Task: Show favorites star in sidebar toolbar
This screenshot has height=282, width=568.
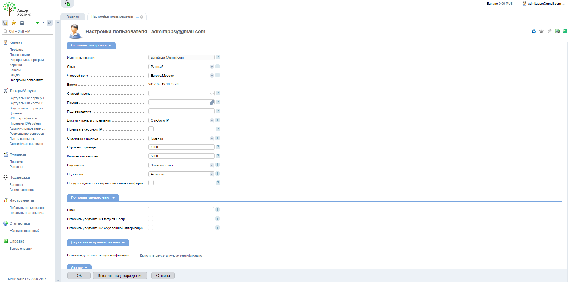Action: click(14, 23)
